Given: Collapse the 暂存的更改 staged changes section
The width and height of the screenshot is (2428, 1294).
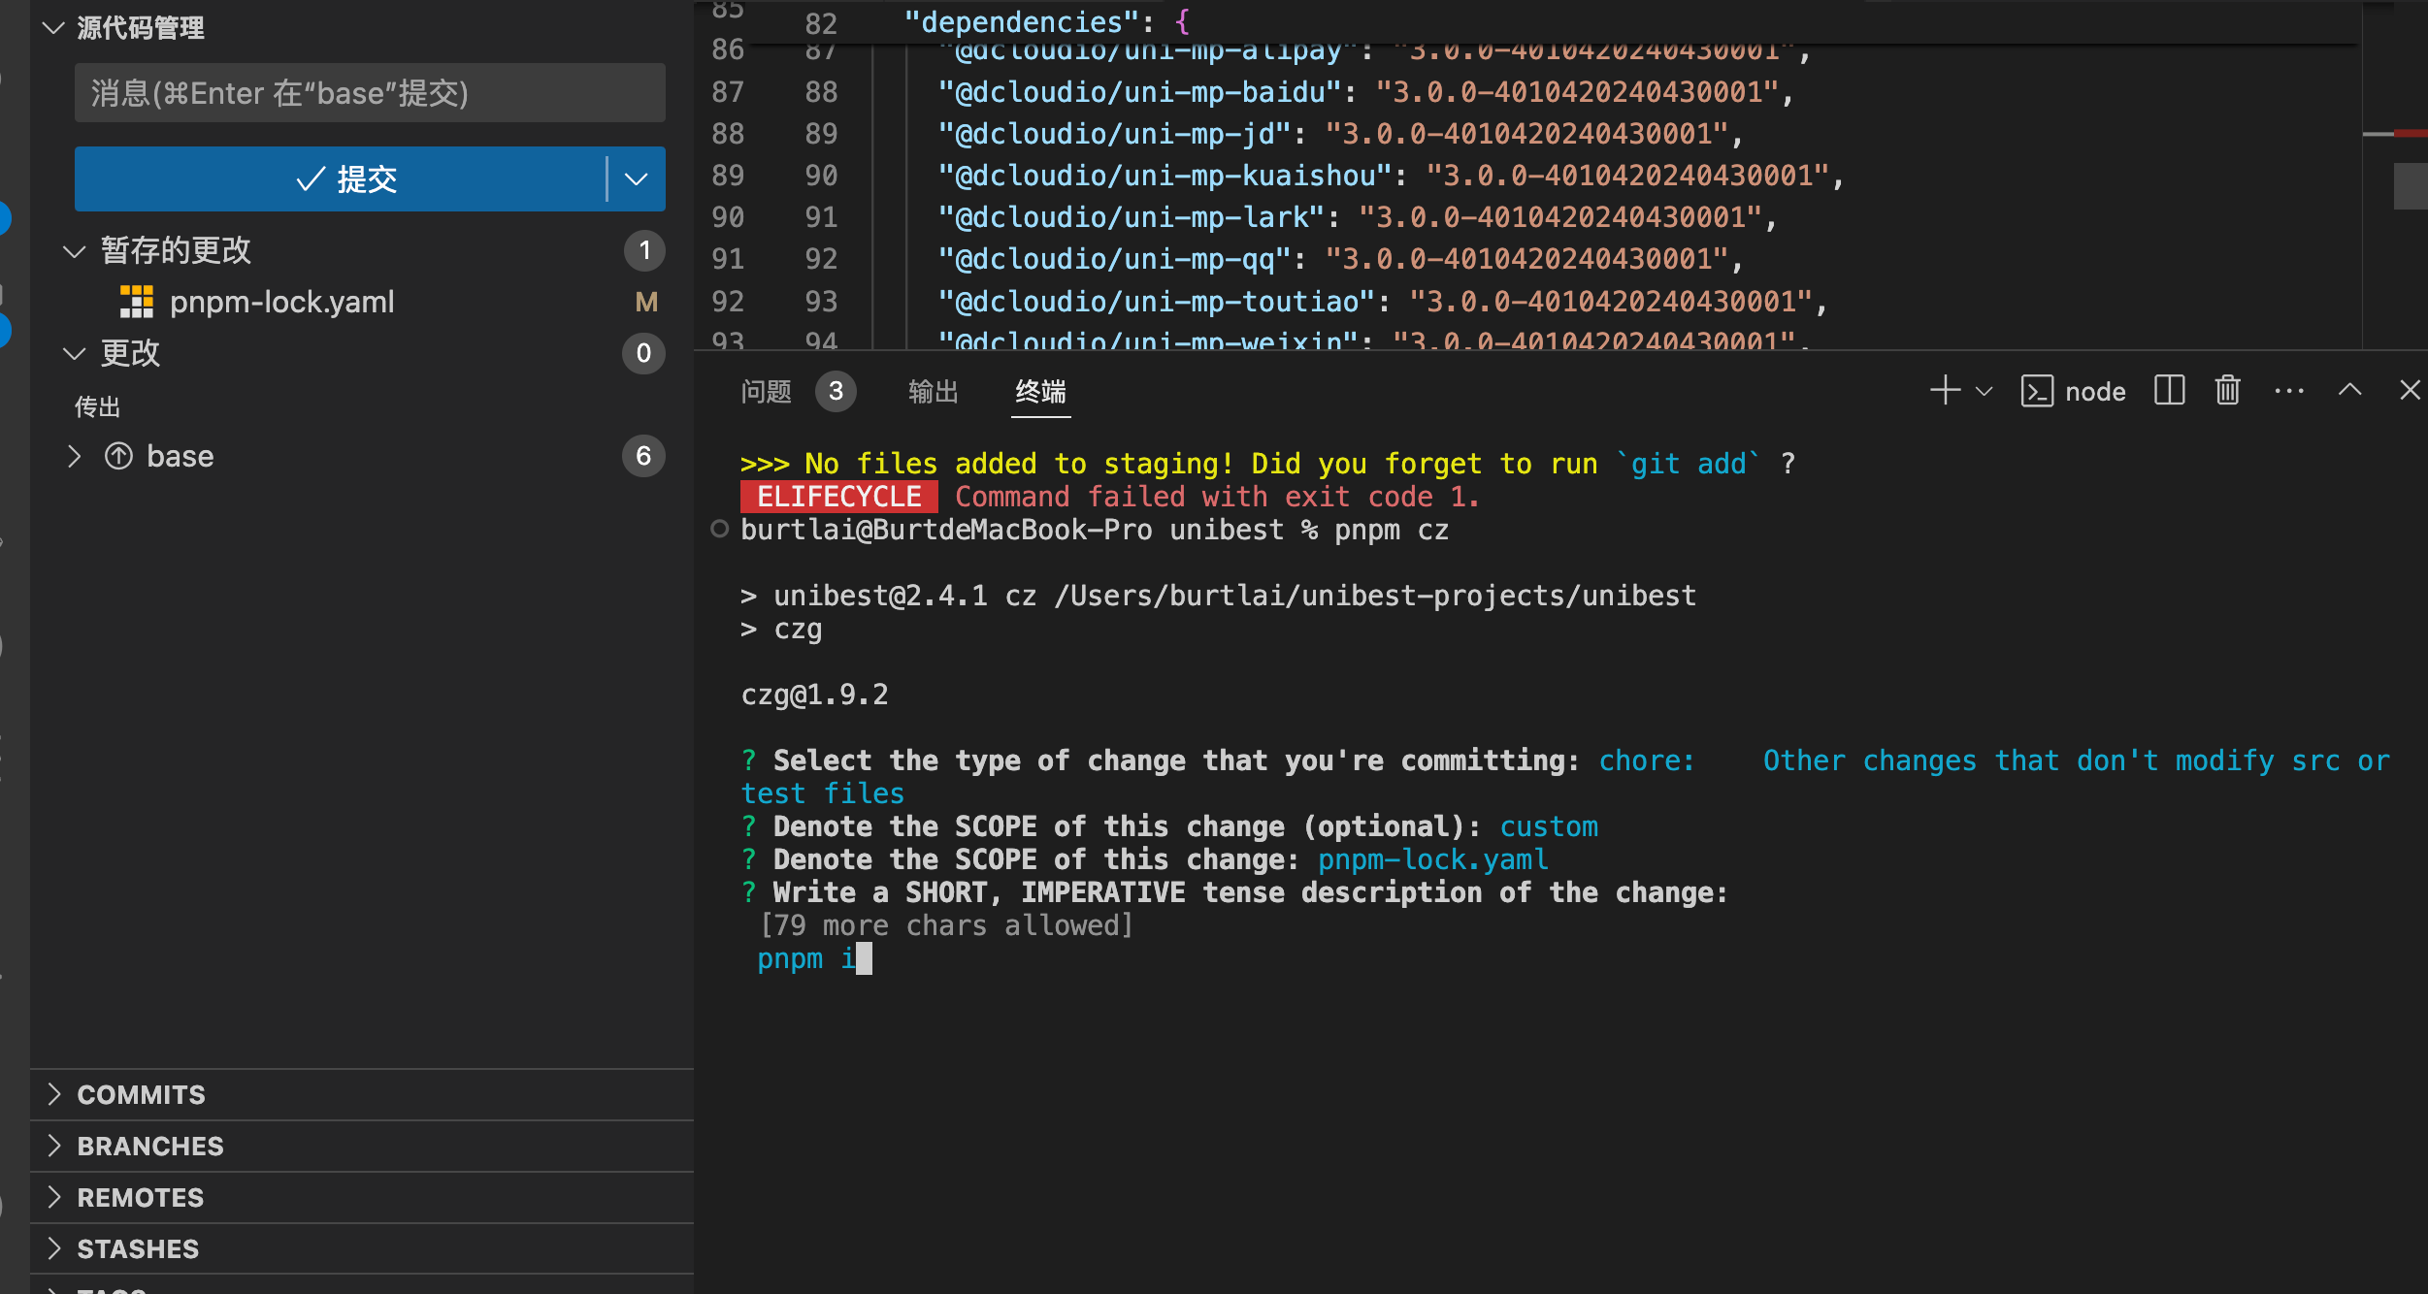Looking at the screenshot, I should pos(74,251).
